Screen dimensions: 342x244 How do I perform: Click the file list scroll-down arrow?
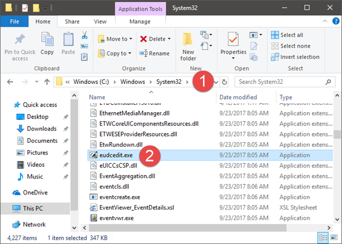tap(337, 219)
